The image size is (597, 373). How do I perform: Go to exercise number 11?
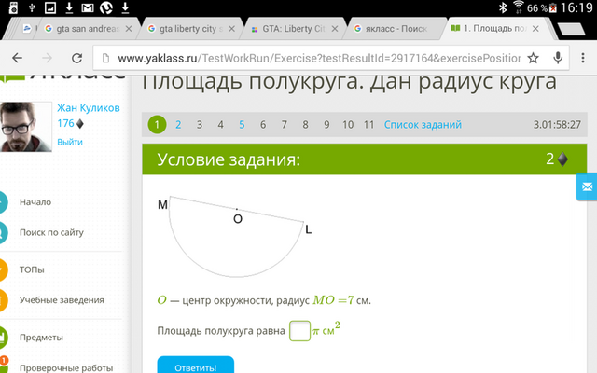[x=368, y=125]
